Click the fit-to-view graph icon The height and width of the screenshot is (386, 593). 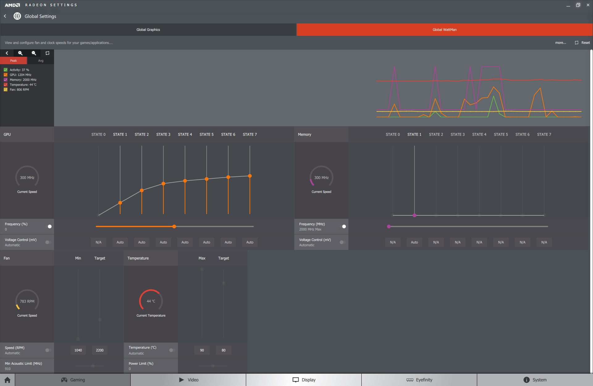[x=47, y=53]
